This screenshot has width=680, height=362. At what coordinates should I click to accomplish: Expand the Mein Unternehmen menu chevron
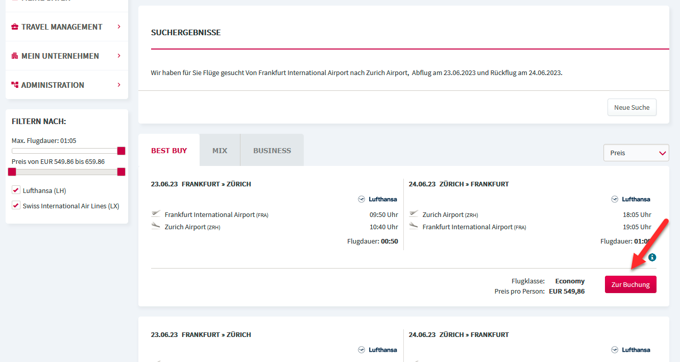(x=119, y=56)
